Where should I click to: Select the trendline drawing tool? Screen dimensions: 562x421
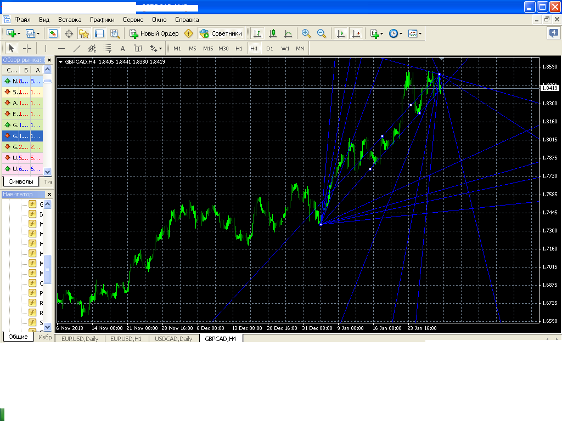pyautogui.click(x=77, y=48)
